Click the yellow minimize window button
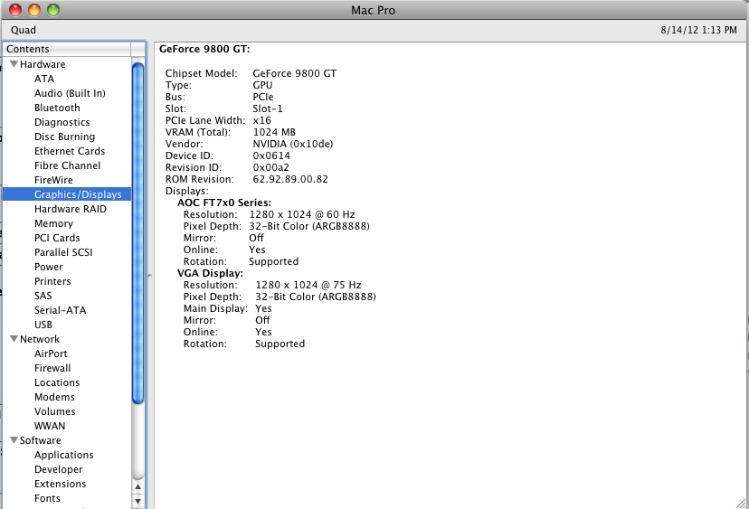This screenshot has height=509, width=749. (x=34, y=10)
